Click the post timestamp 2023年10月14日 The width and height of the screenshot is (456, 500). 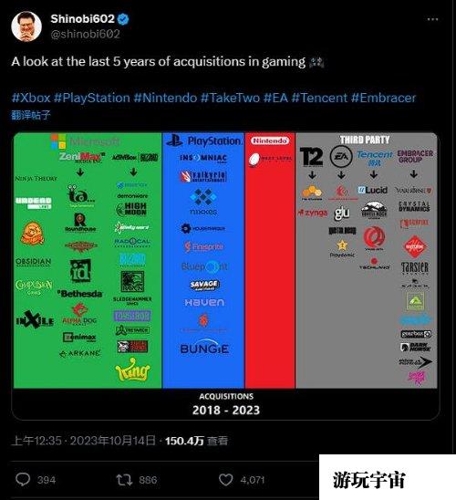pyautogui.click(x=113, y=441)
